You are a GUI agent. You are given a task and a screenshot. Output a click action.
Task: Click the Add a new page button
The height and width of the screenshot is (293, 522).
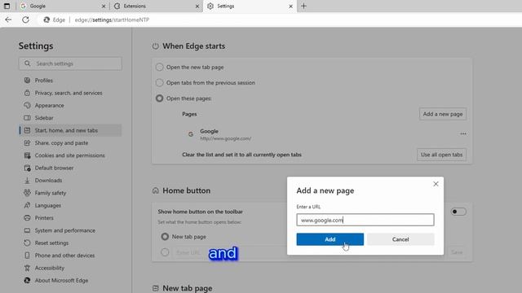[x=443, y=114]
